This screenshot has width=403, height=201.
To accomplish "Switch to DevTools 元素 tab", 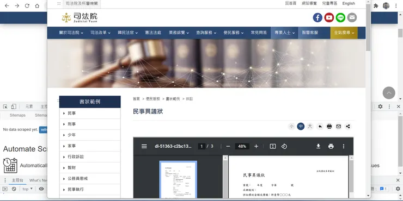I will pyautogui.click(x=29, y=106).
